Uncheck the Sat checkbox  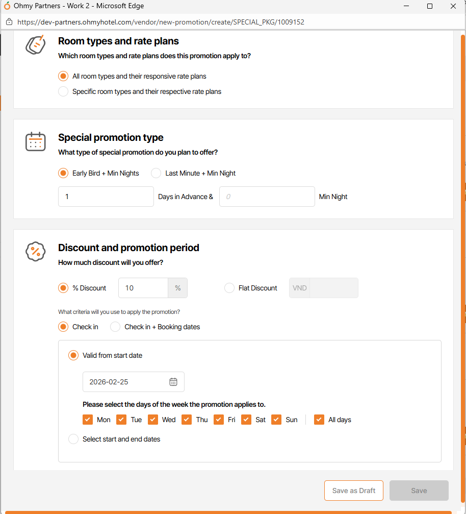coord(246,420)
